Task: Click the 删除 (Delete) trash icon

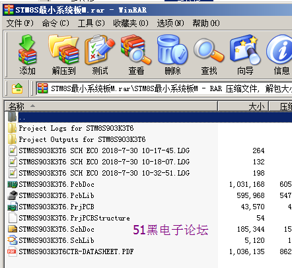Action: (x=172, y=55)
